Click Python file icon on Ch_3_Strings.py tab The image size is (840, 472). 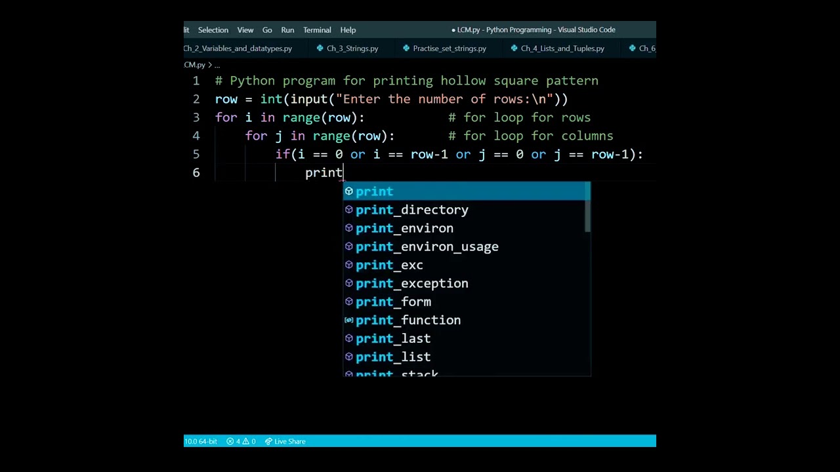click(320, 49)
